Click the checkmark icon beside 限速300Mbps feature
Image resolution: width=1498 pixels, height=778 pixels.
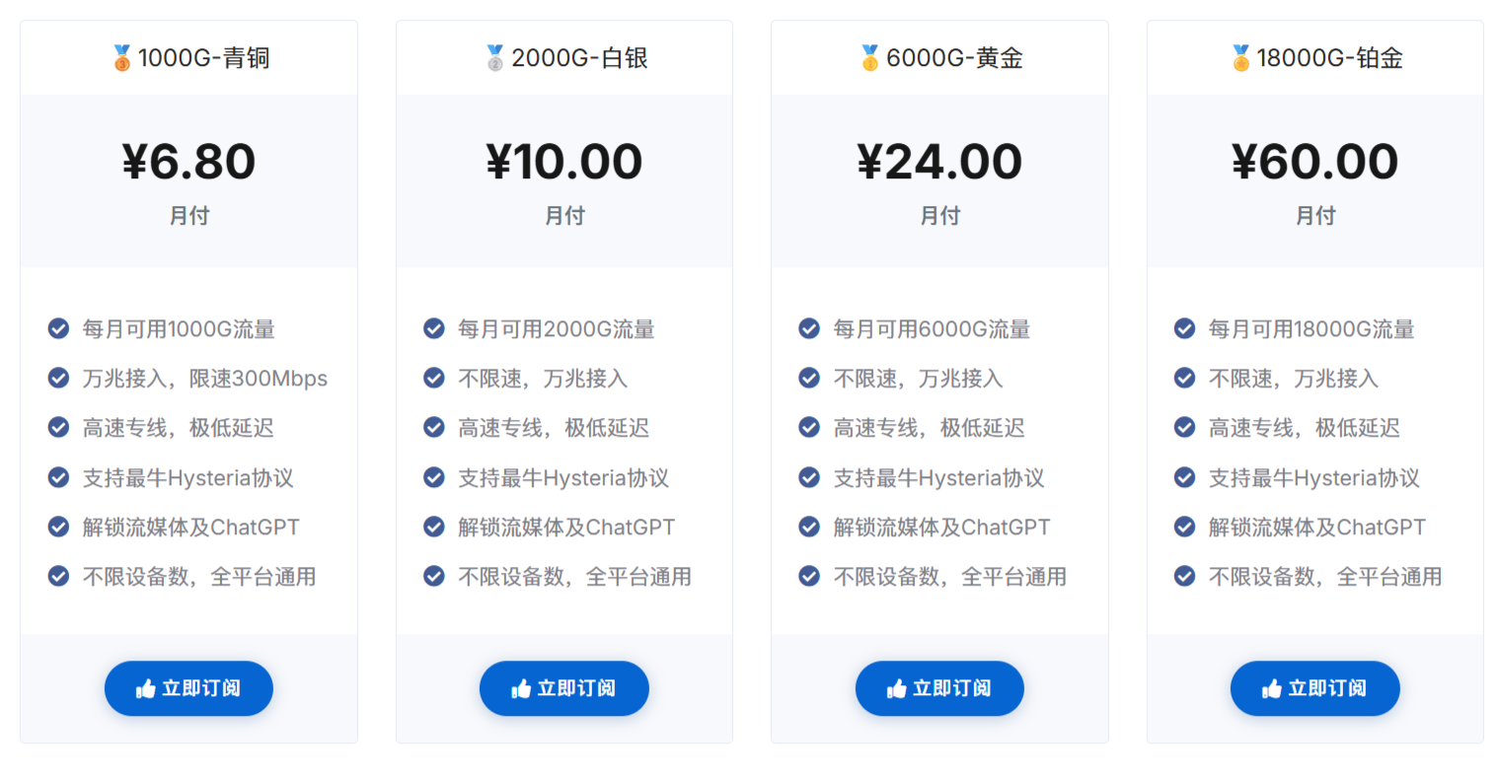tap(59, 378)
